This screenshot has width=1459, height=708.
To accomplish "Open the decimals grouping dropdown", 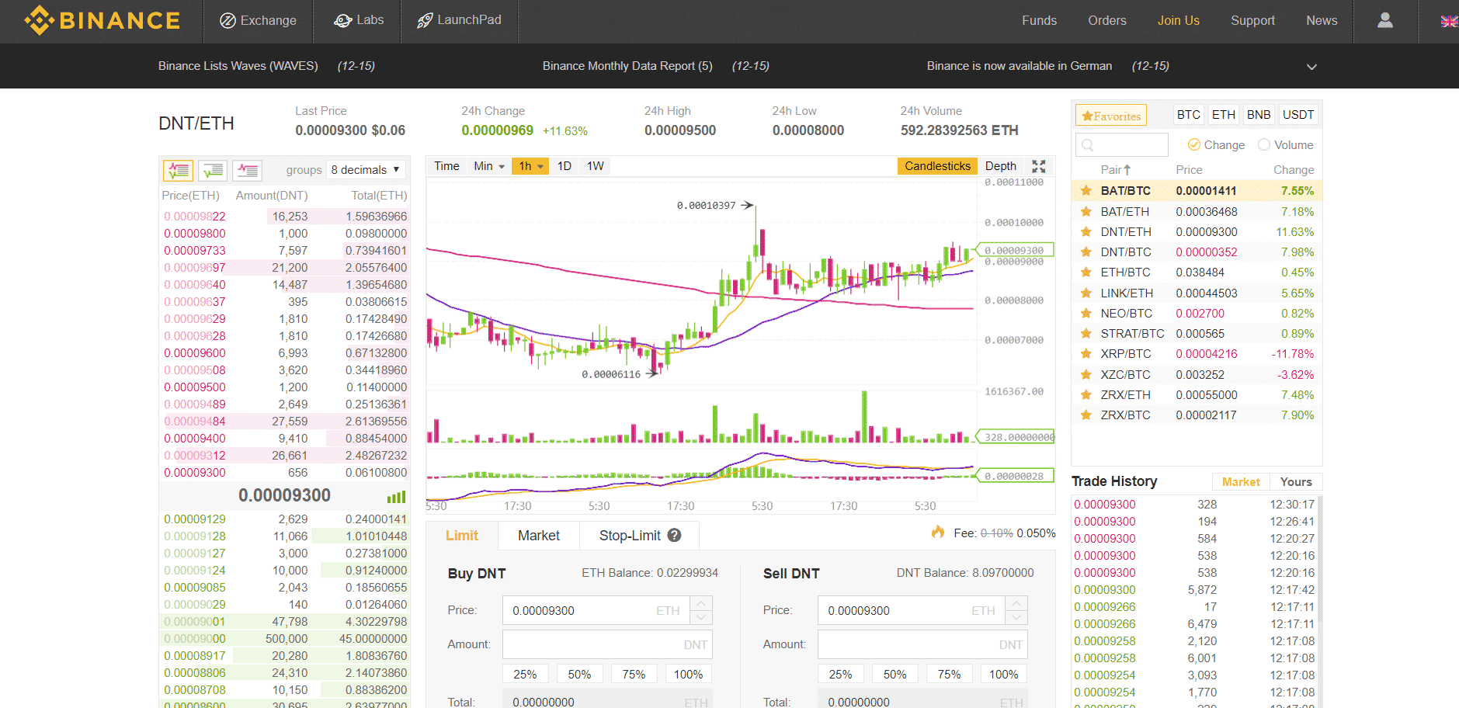I will [x=365, y=170].
